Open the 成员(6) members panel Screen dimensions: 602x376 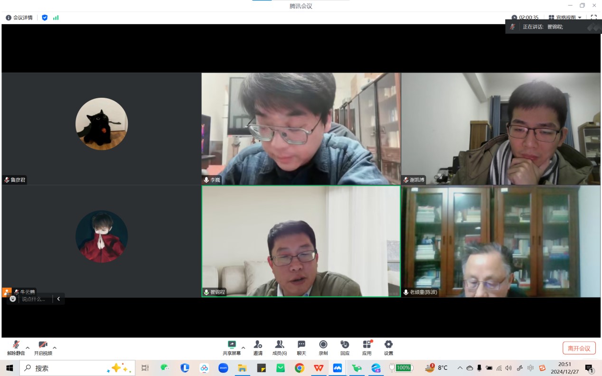pos(280,345)
